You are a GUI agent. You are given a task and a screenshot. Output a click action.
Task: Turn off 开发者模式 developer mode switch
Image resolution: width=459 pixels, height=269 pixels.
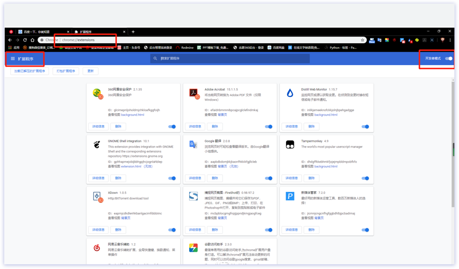click(449, 58)
